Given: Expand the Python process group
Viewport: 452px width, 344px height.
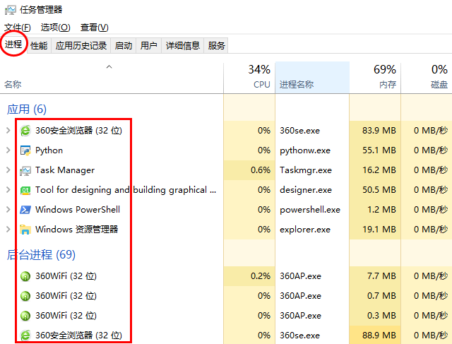Looking at the screenshot, I should (8, 150).
